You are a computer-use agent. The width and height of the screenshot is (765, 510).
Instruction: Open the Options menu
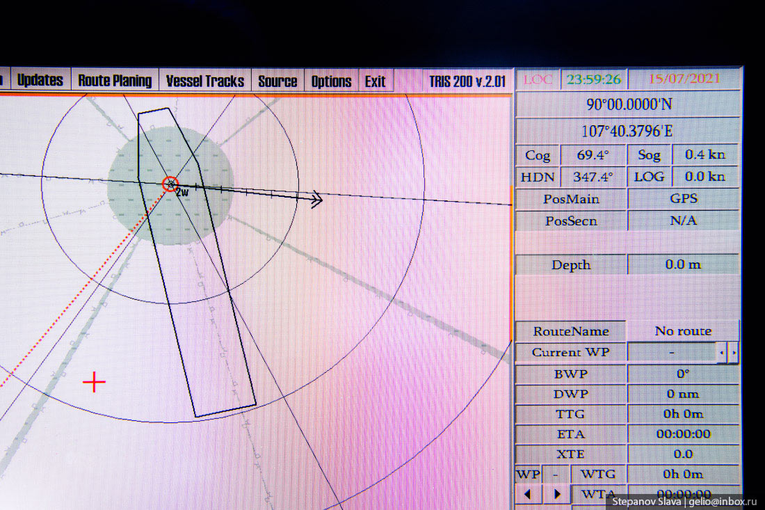coord(331,81)
